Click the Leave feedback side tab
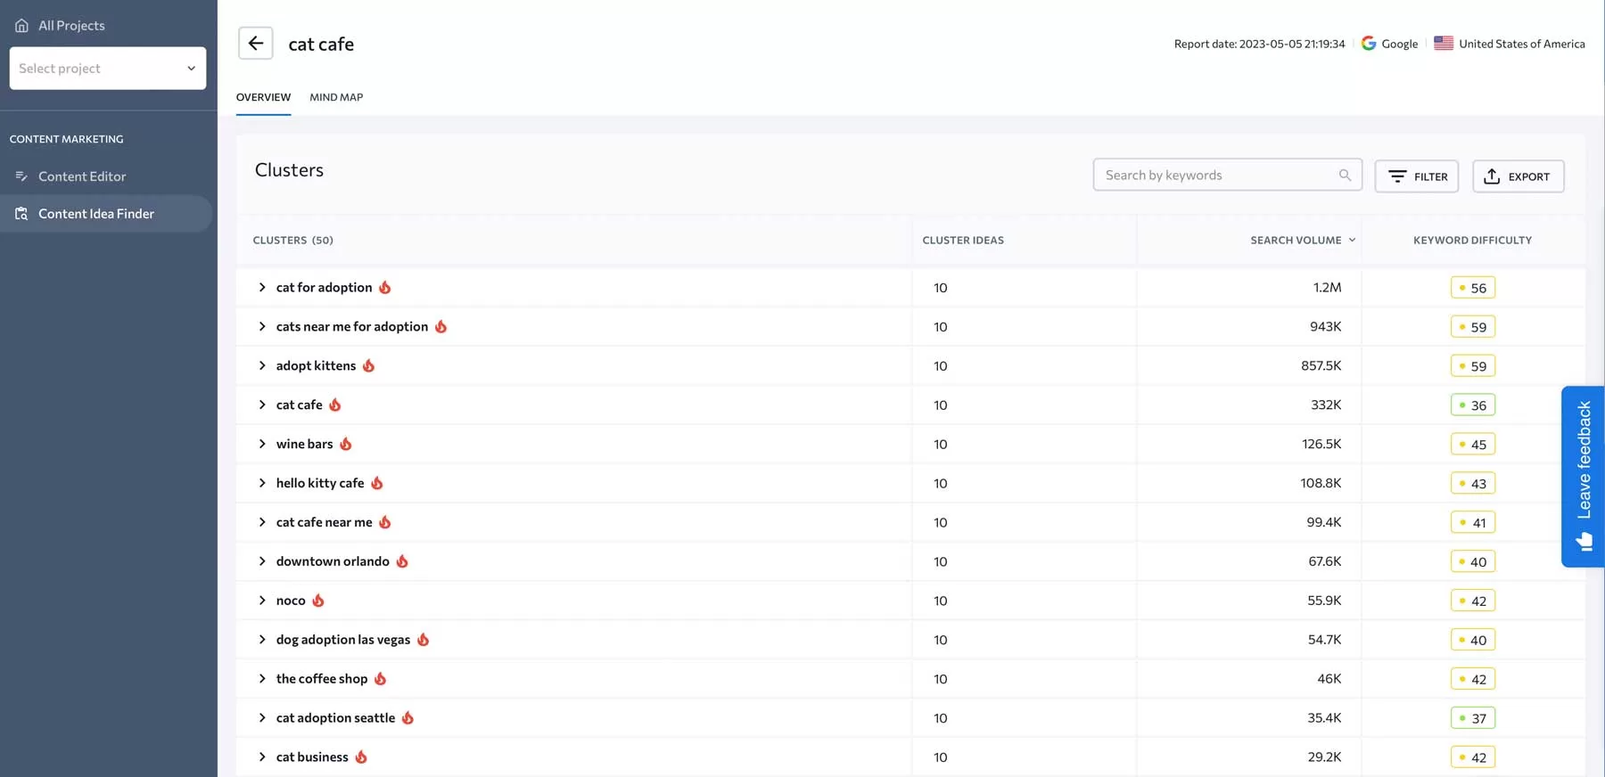Screen dimensions: 1605x777 pyautogui.click(x=1583, y=476)
